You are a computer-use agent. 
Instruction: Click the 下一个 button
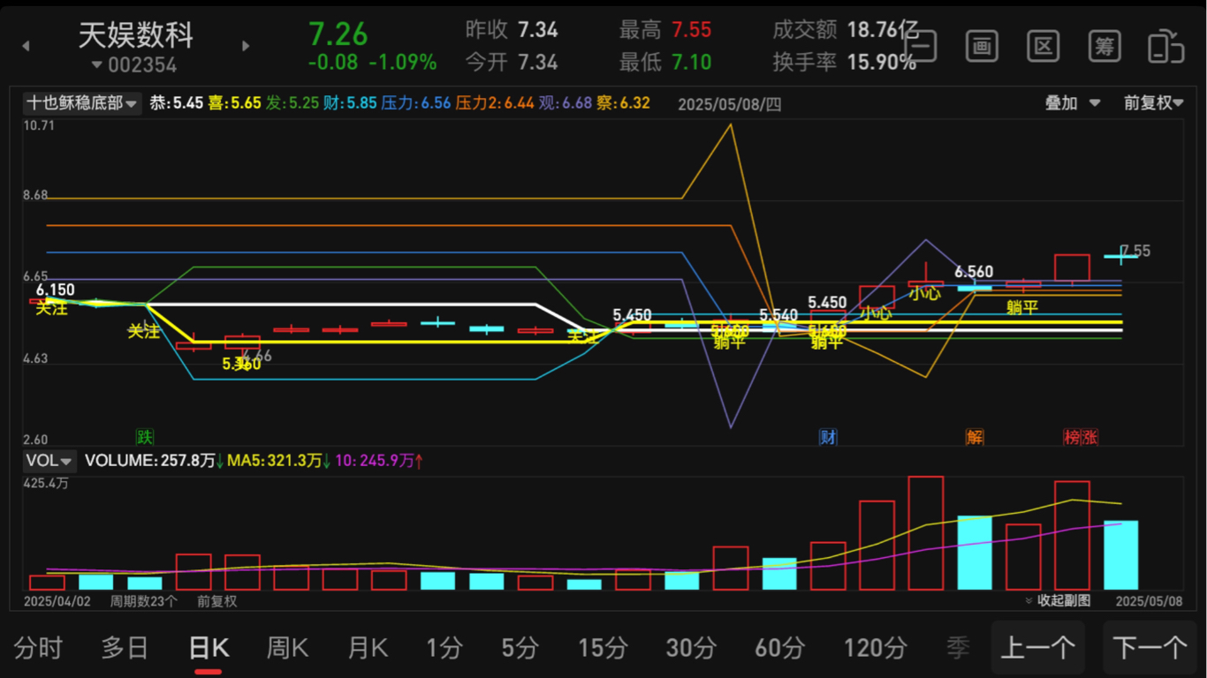click(x=1150, y=648)
